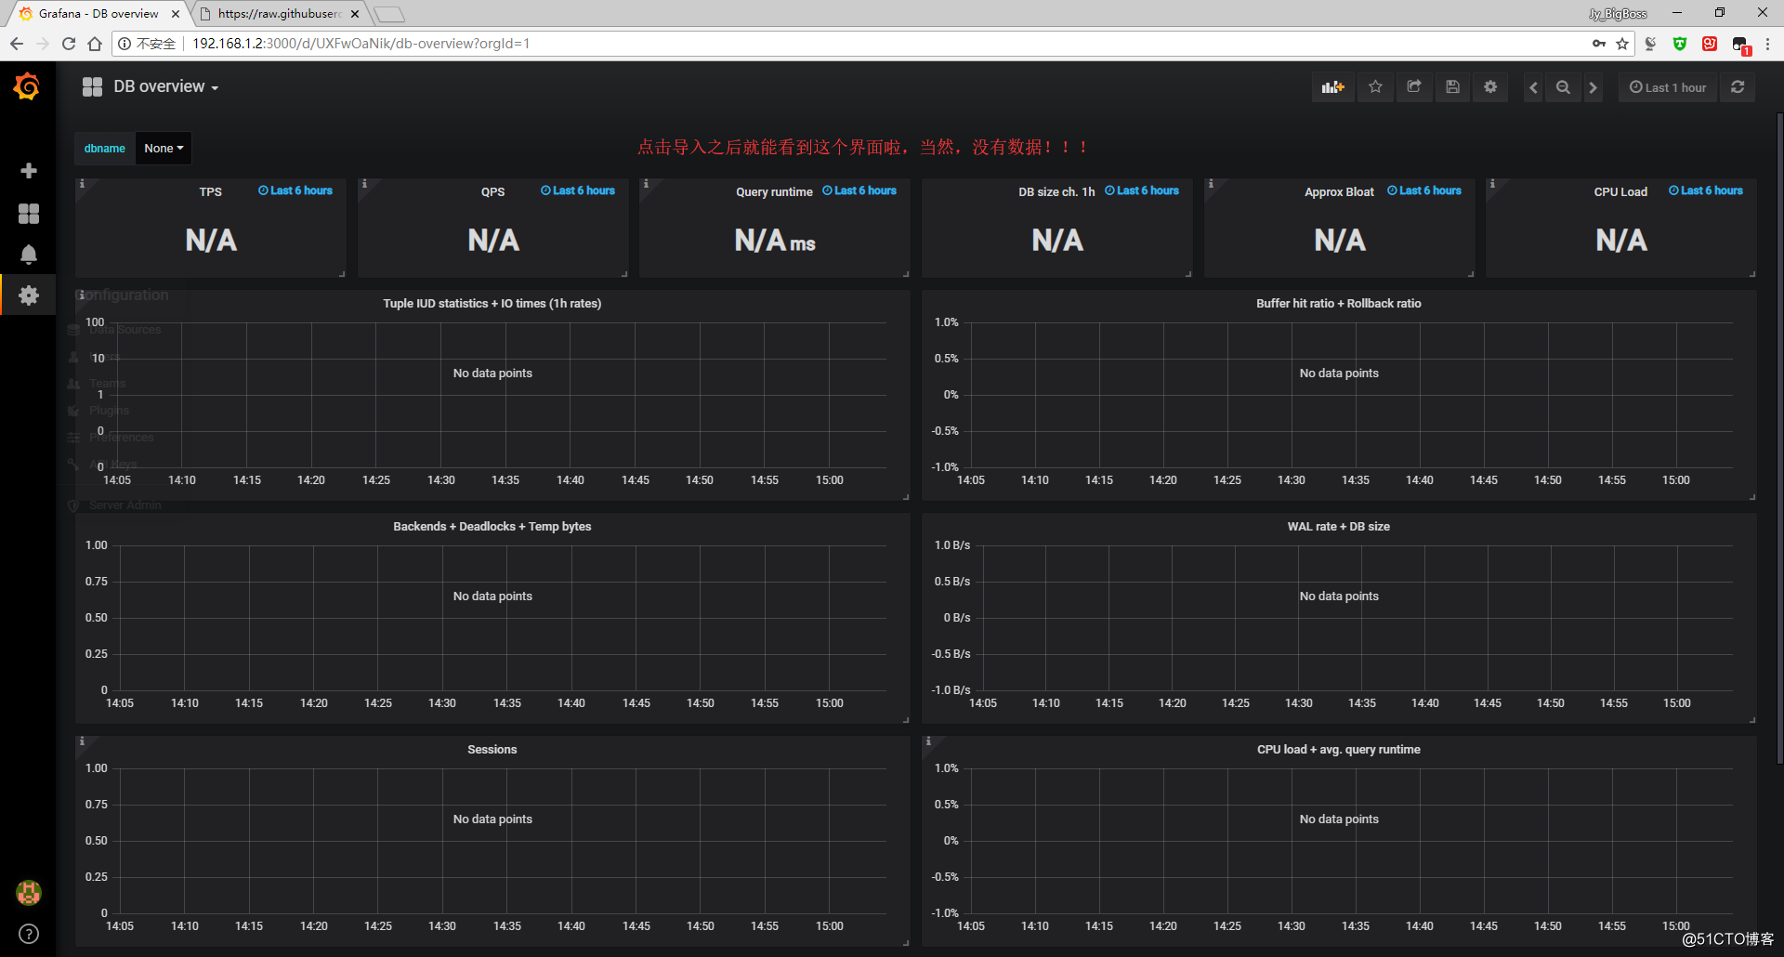Click the Last 6 hours label on TPS

pyautogui.click(x=295, y=190)
